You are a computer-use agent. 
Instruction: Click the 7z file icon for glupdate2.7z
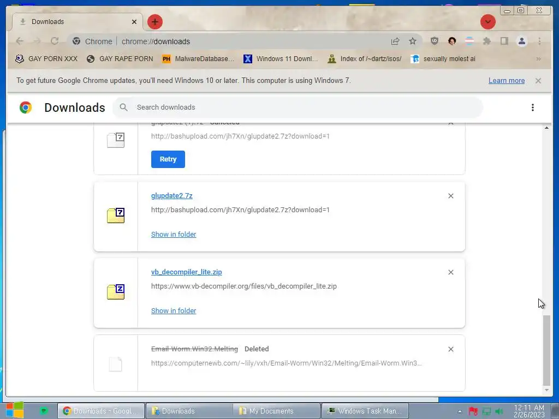click(116, 216)
